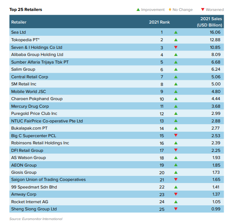The width and height of the screenshot is (235, 223).
Task: Click the green arrow in 99 Speedmart row
Action: (176, 187)
